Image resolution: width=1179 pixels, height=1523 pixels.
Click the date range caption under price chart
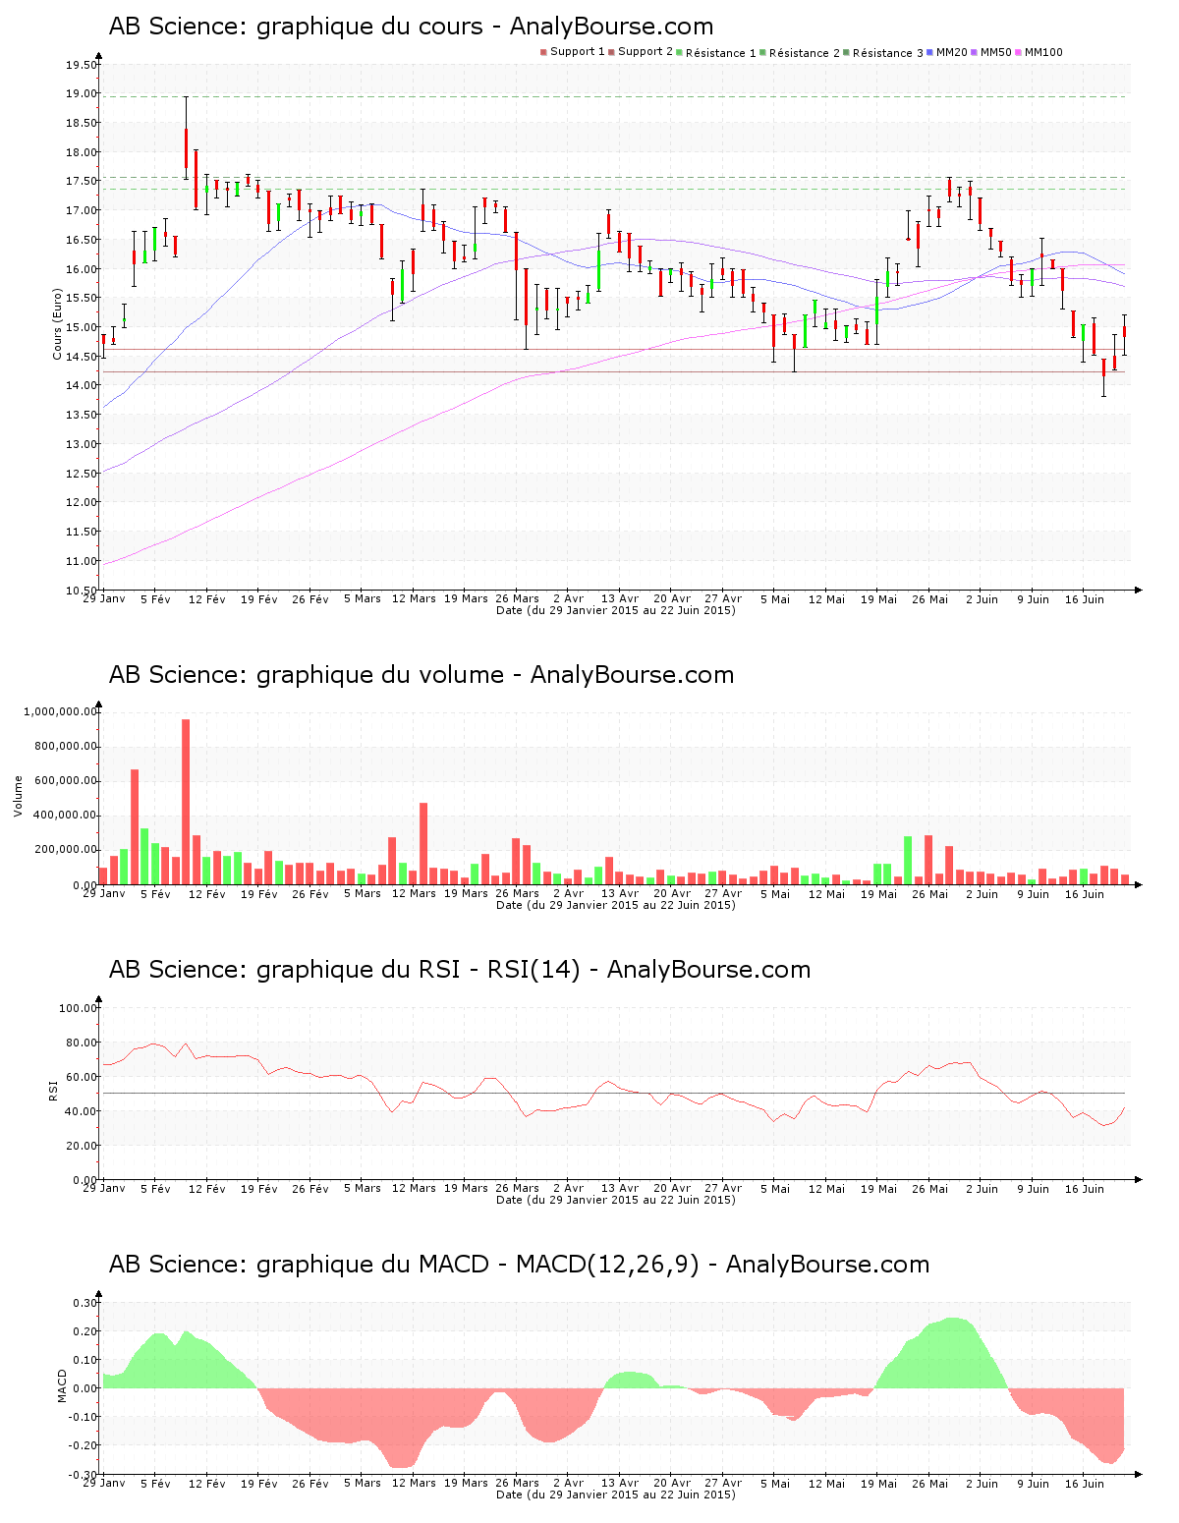[616, 610]
